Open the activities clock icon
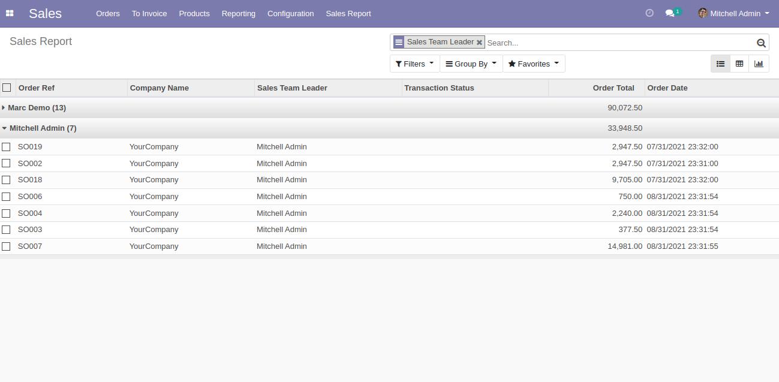 pos(649,13)
